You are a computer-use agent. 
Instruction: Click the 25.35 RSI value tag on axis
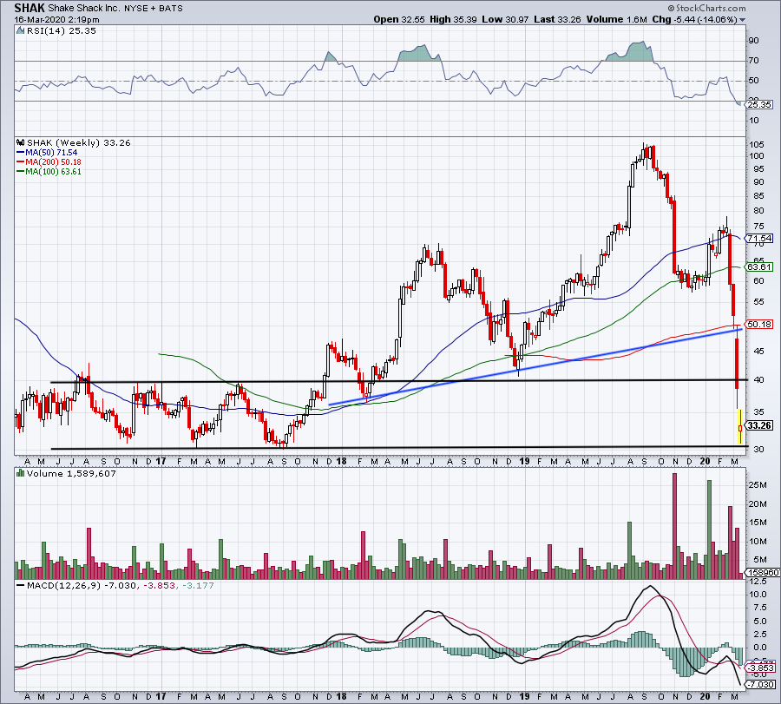(758, 105)
